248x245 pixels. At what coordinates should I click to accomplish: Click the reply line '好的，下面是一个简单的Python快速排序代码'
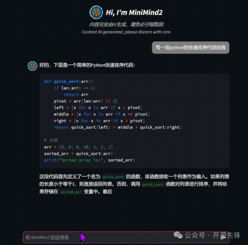[87, 65]
